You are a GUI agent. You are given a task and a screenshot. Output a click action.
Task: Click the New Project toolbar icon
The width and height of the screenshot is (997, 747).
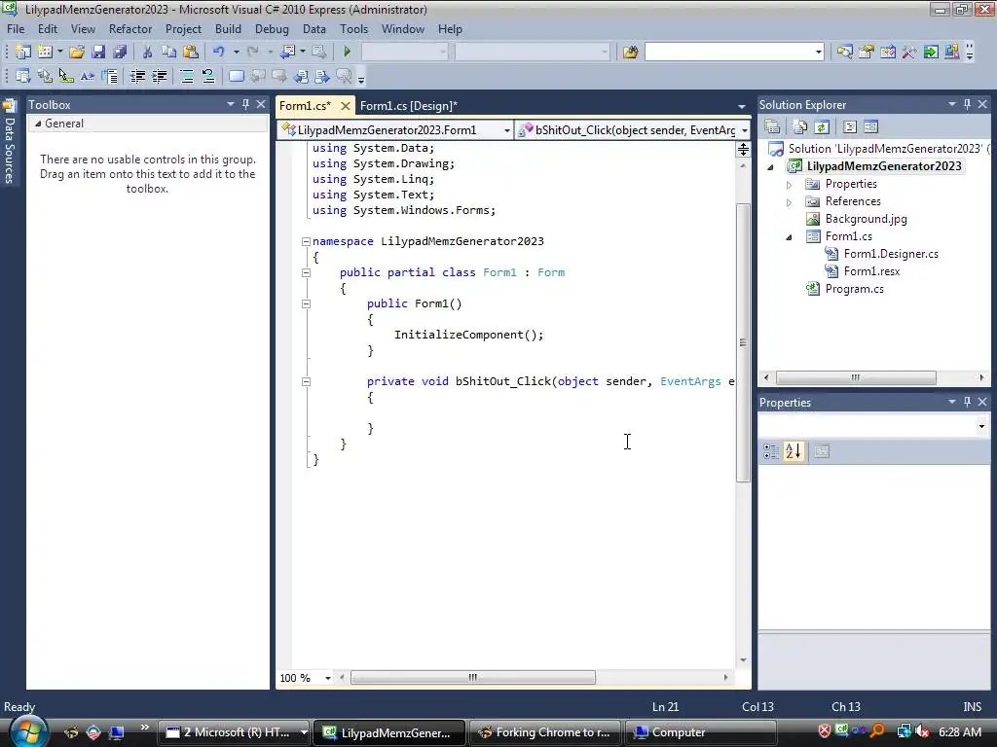(23, 53)
